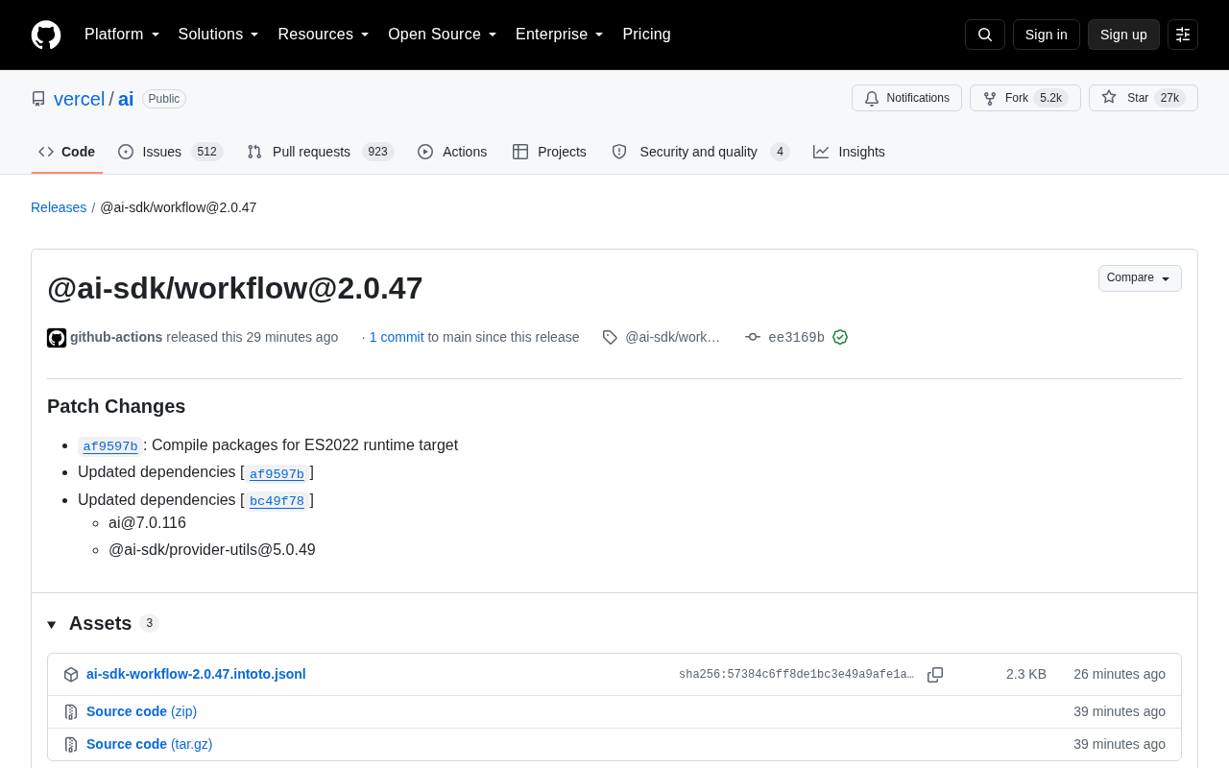The width and height of the screenshot is (1229, 768).
Task: Open the Compare dropdown
Action: (x=1140, y=278)
